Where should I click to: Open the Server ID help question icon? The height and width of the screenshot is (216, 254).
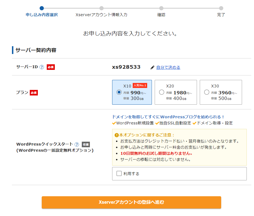tap(42, 67)
